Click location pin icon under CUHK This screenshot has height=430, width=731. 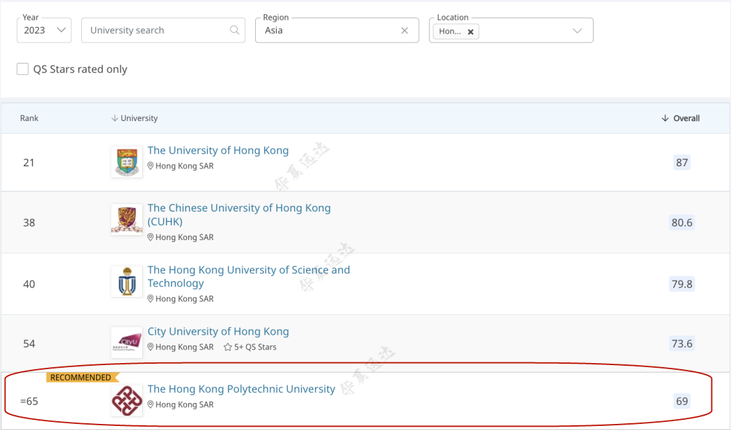150,237
